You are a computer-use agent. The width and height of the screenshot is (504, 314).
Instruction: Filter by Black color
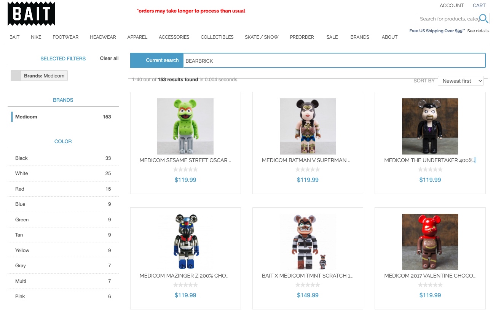coord(22,158)
